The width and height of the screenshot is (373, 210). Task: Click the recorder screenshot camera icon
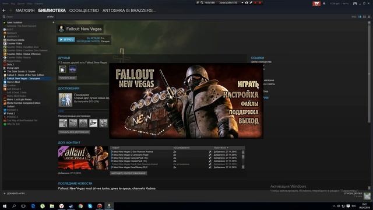[247, 2]
